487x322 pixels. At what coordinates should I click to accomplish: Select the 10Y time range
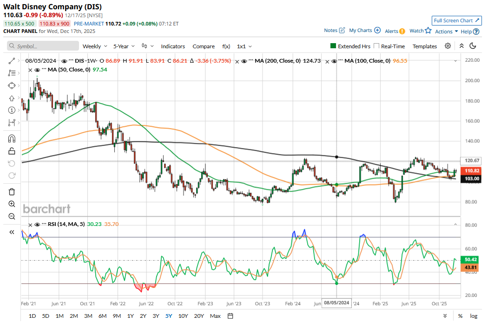(x=183, y=316)
